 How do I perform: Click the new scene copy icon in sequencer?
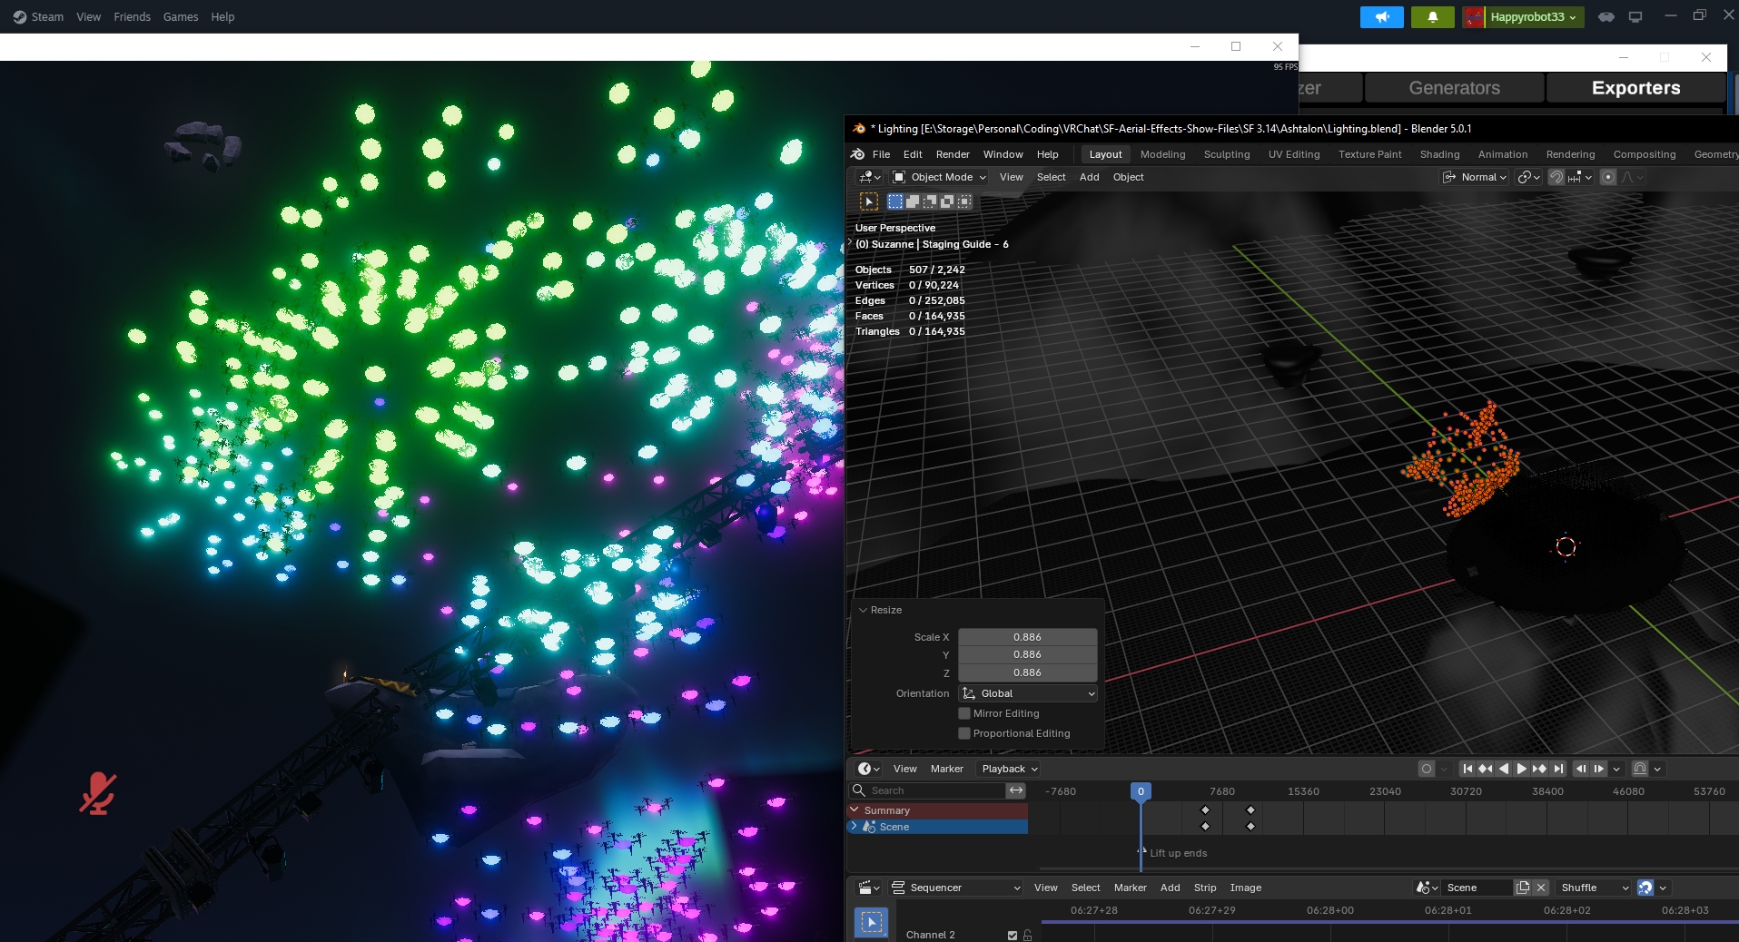pos(1523,888)
